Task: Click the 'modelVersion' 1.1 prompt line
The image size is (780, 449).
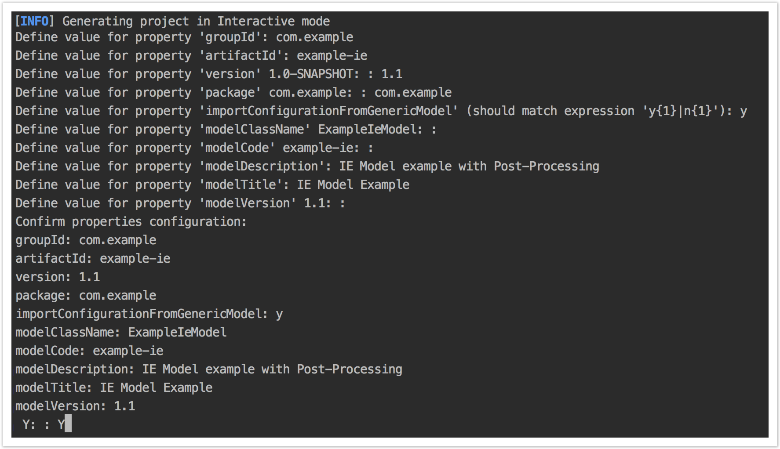Action: coord(180,203)
